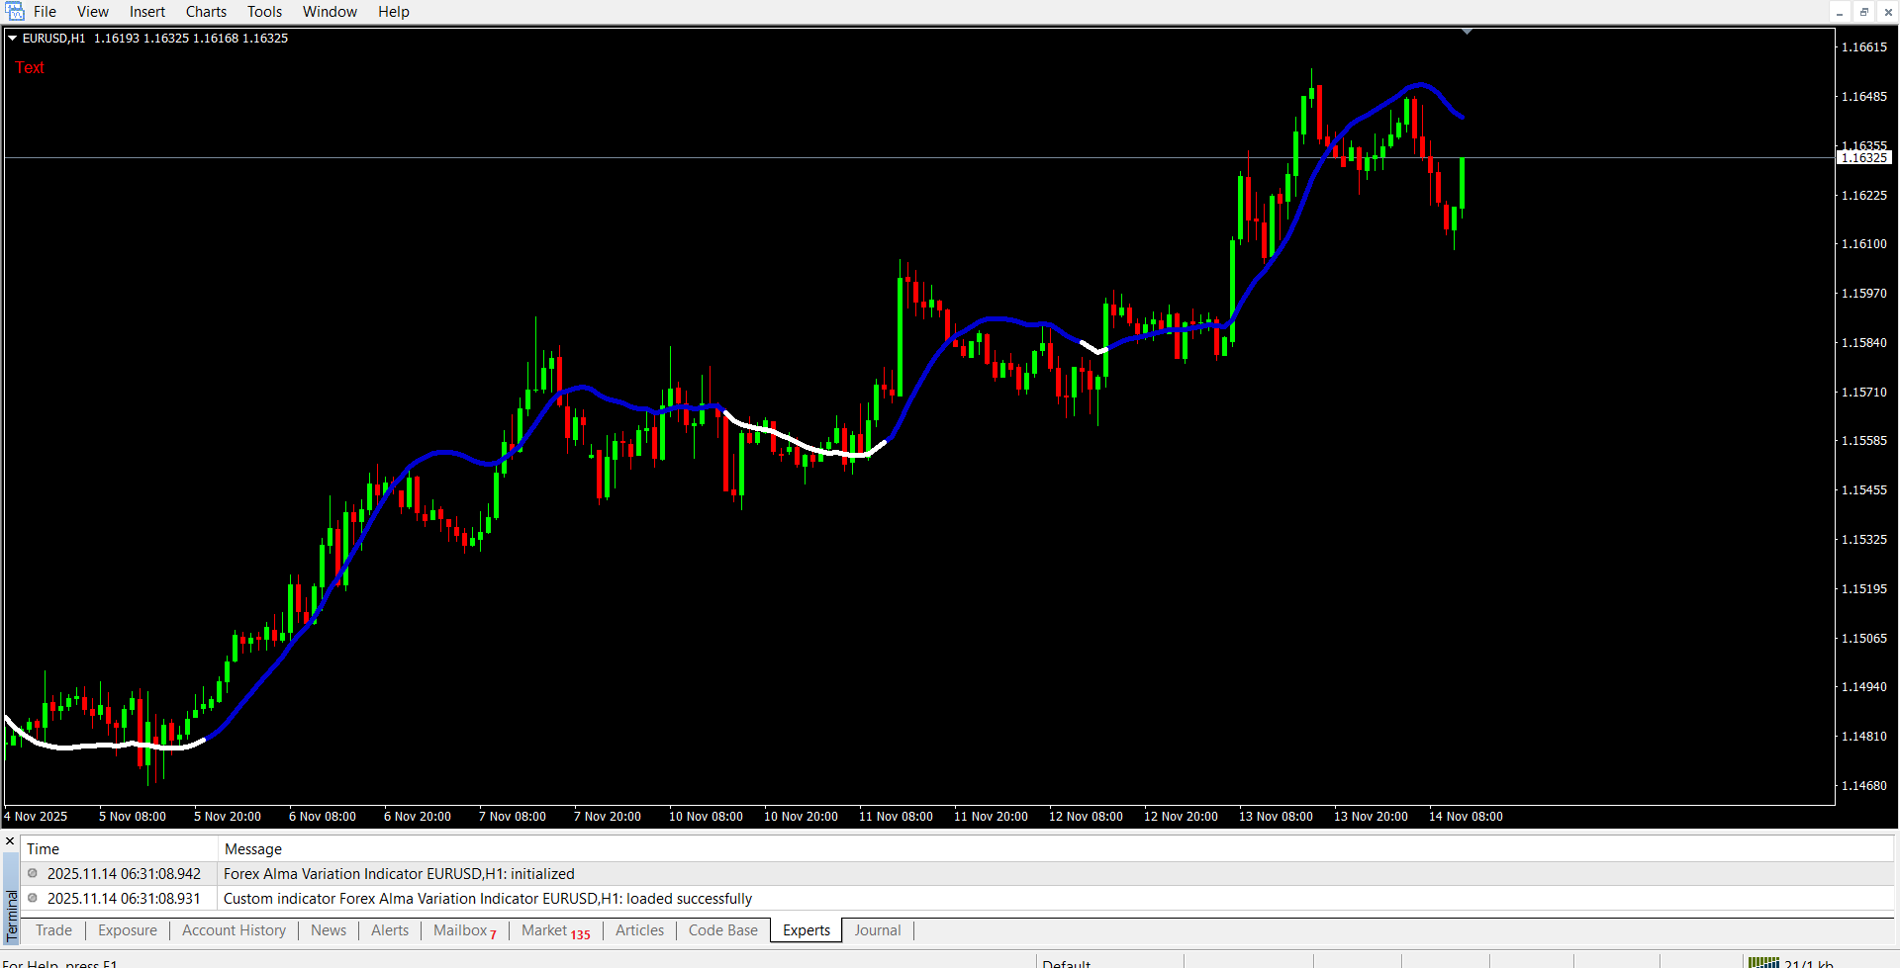Open the Mailbox tab
Screen dimensions: 1900x968
click(x=463, y=930)
